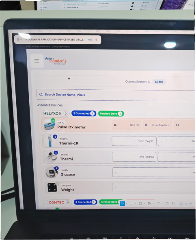Switch to Design mode in toolbar
The image size is (196, 240).
tap(186, 203)
